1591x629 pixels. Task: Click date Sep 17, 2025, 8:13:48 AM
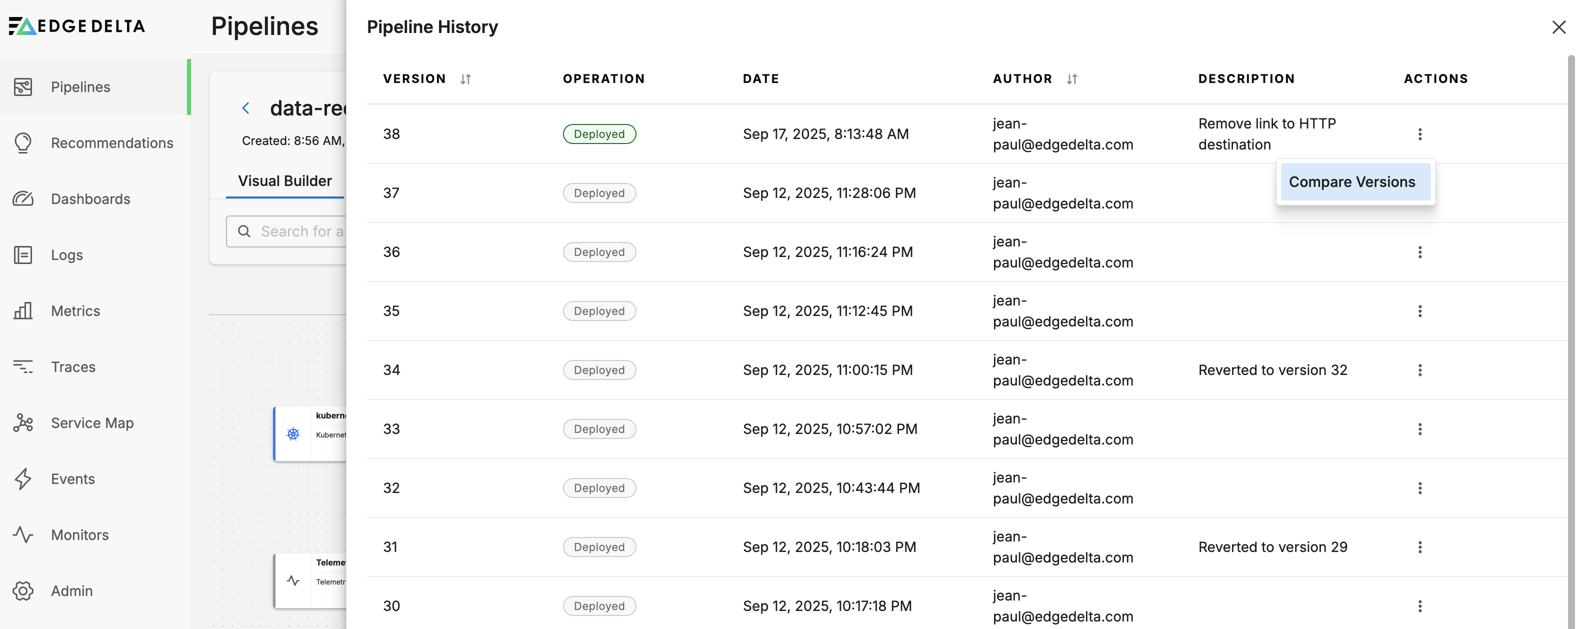click(x=826, y=134)
